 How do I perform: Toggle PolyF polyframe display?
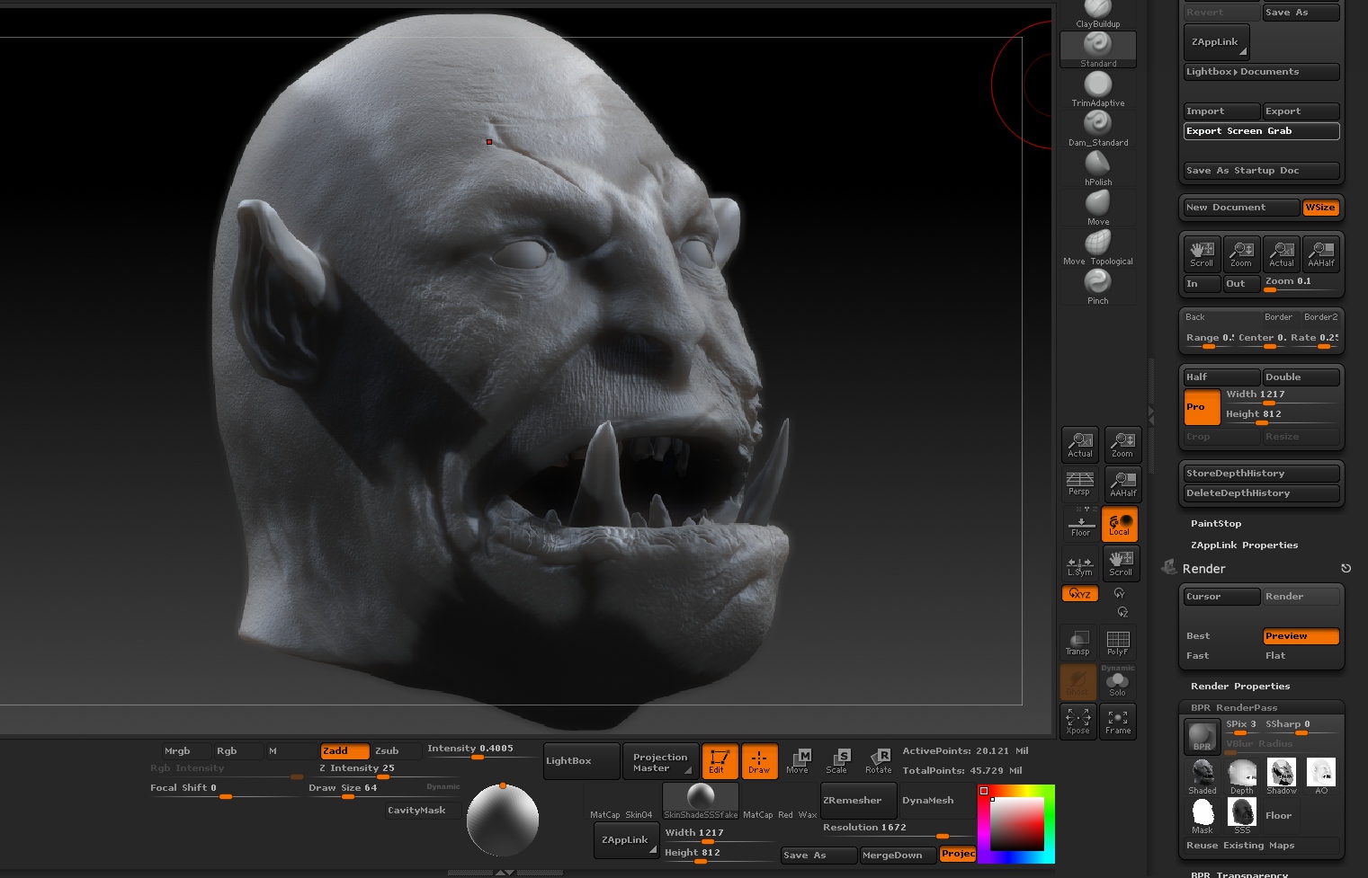pyautogui.click(x=1118, y=643)
